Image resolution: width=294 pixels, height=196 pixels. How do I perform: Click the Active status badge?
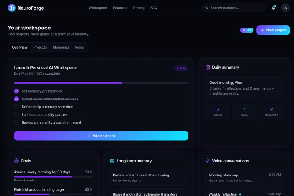point(181,68)
